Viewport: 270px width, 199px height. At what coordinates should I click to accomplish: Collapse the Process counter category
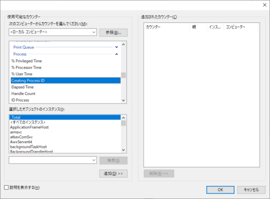pyautogui.click(x=116, y=54)
